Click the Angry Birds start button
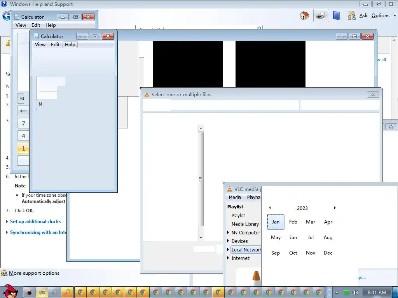 pyautogui.click(x=10, y=291)
